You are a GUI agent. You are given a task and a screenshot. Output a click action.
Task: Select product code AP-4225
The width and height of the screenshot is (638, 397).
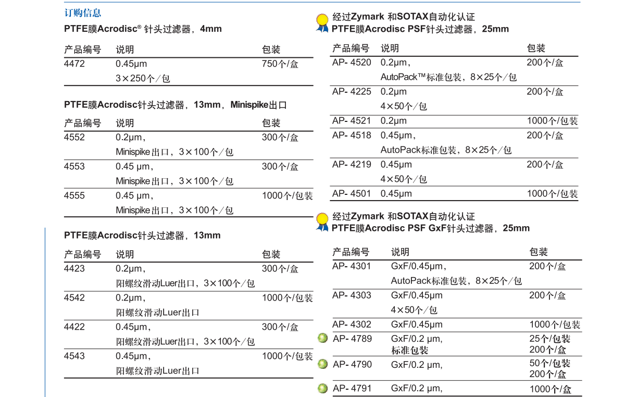pyautogui.click(x=352, y=92)
